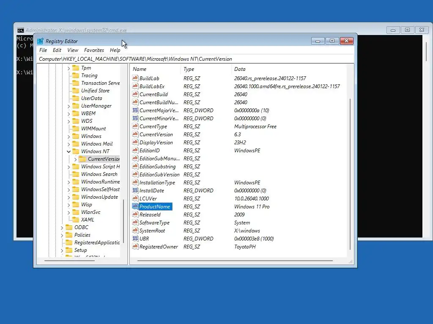Expand the UserManager key node
433x324 pixels.
click(69, 106)
